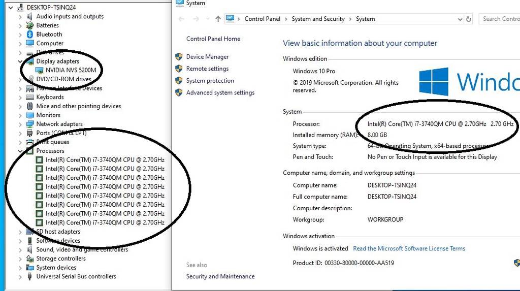Click the shield icon beside Advanced system settings
520x291 pixels.
pyautogui.click(x=179, y=92)
